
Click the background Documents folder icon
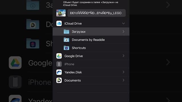tap(33, 24)
